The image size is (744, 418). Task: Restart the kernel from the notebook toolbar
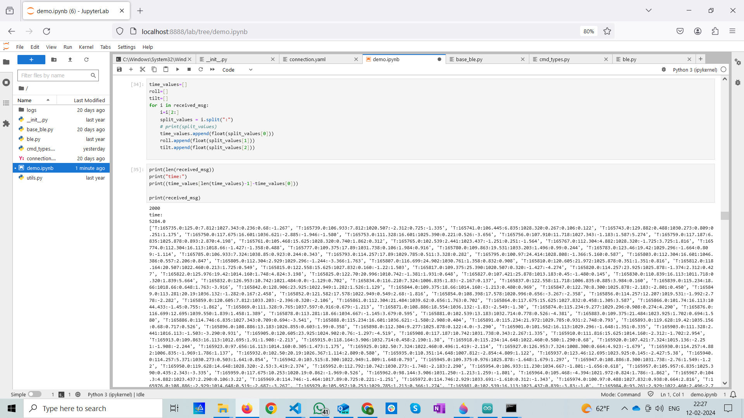coord(201,70)
